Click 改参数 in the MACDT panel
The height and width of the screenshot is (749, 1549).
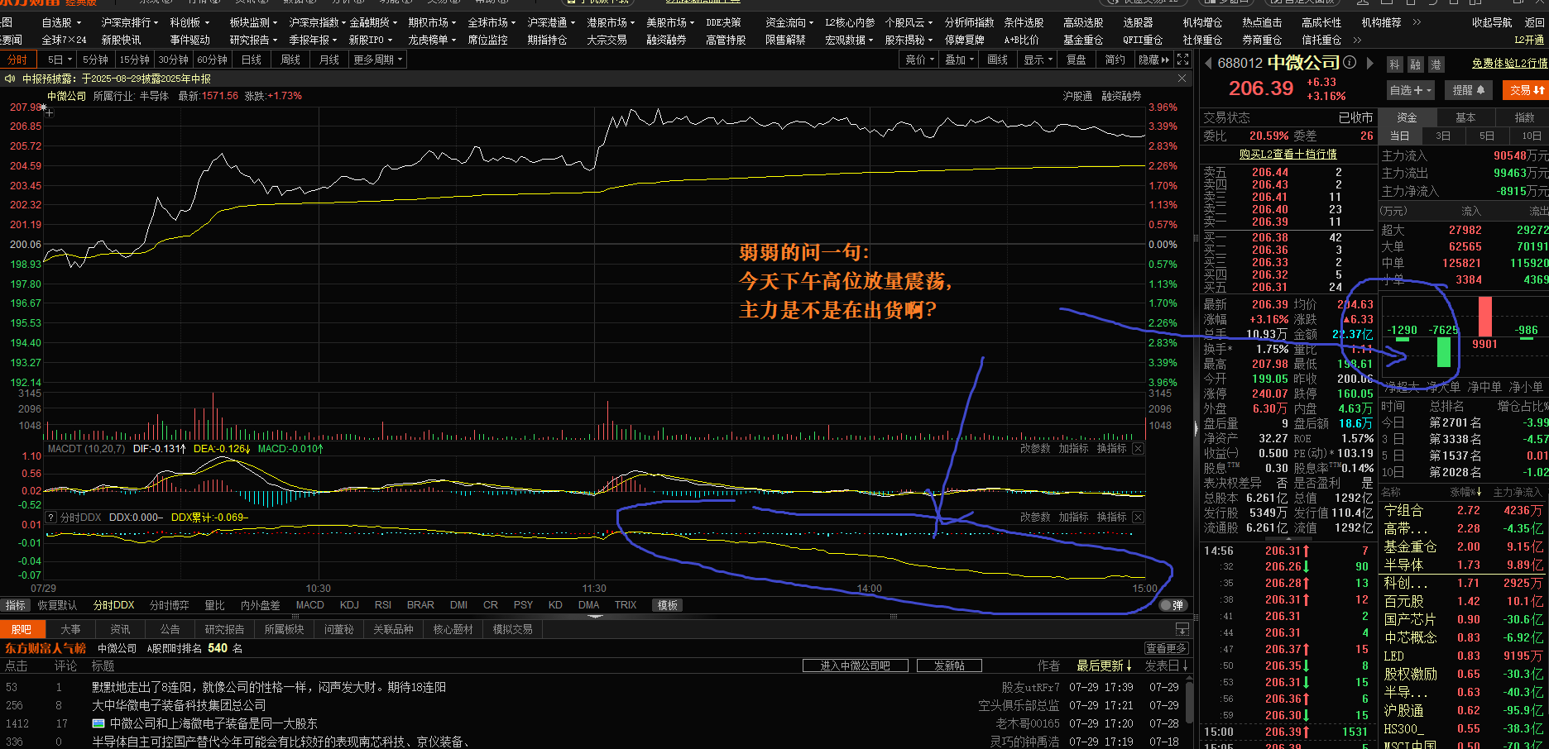(1035, 448)
